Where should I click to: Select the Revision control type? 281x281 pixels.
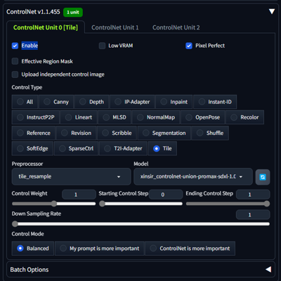coord(77,133)
